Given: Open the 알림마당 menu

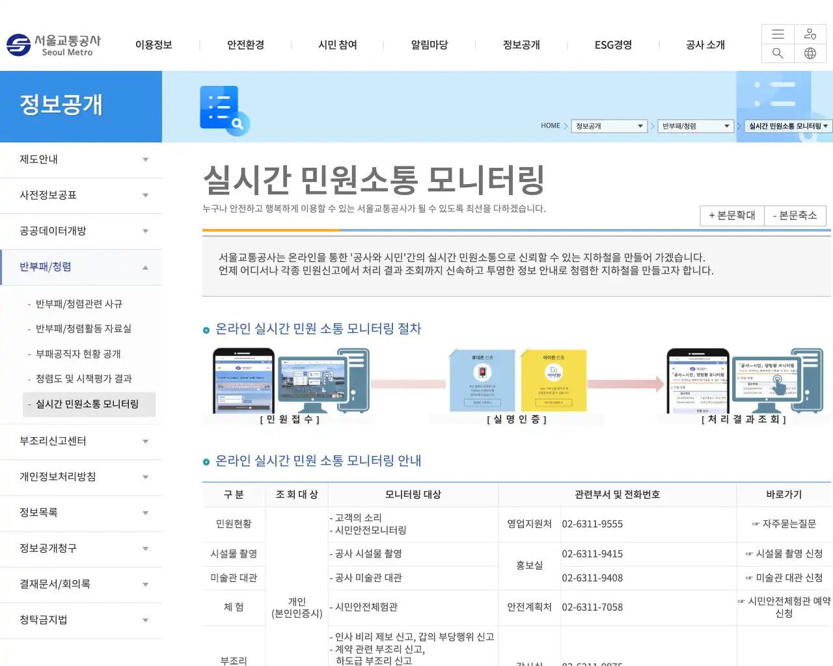Looking at the screenshot, I should 430,45.
